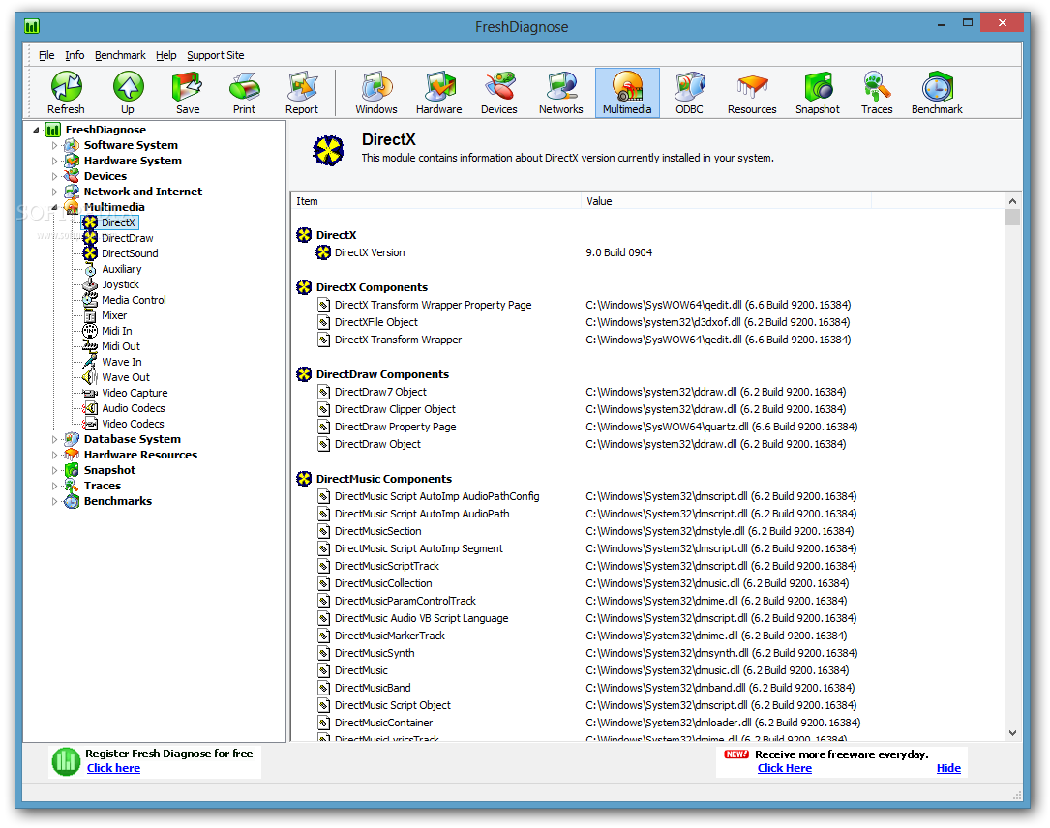The width and height of the screenshot is (1050, 828).
Task: Select Midi In tree item
Action: click(x=117, y=331)
